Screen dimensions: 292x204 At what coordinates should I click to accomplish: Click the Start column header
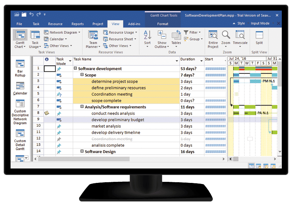pos(215,61)
